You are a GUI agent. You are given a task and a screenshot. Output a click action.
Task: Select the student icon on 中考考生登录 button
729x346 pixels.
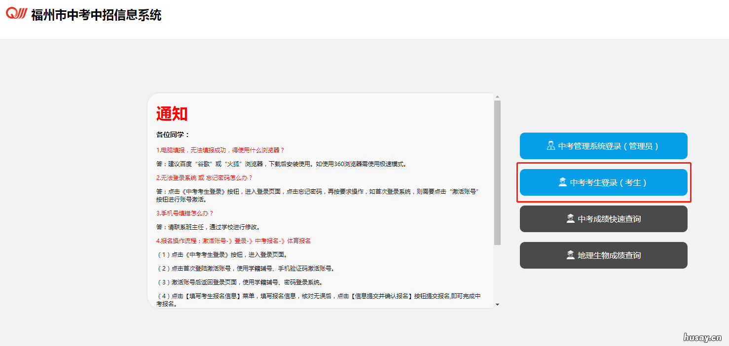pyautogui.click(x=563, y=182)
